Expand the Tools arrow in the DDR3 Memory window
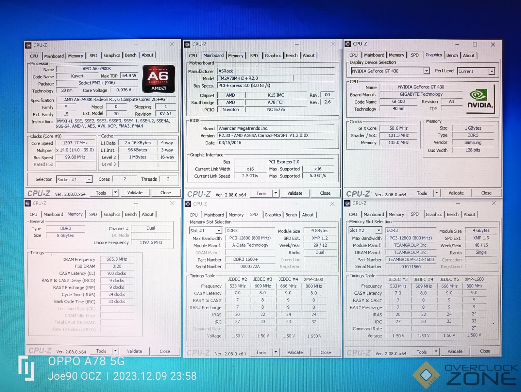Screen dimensions: 521x392 (x=115, y=351)
